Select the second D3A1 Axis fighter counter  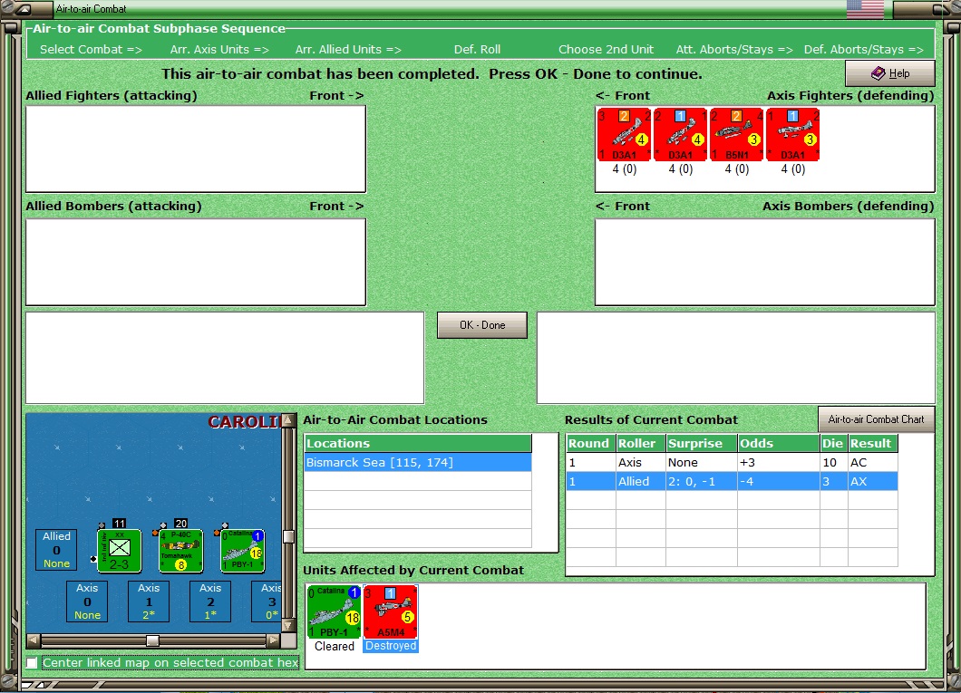click(680, 135)
